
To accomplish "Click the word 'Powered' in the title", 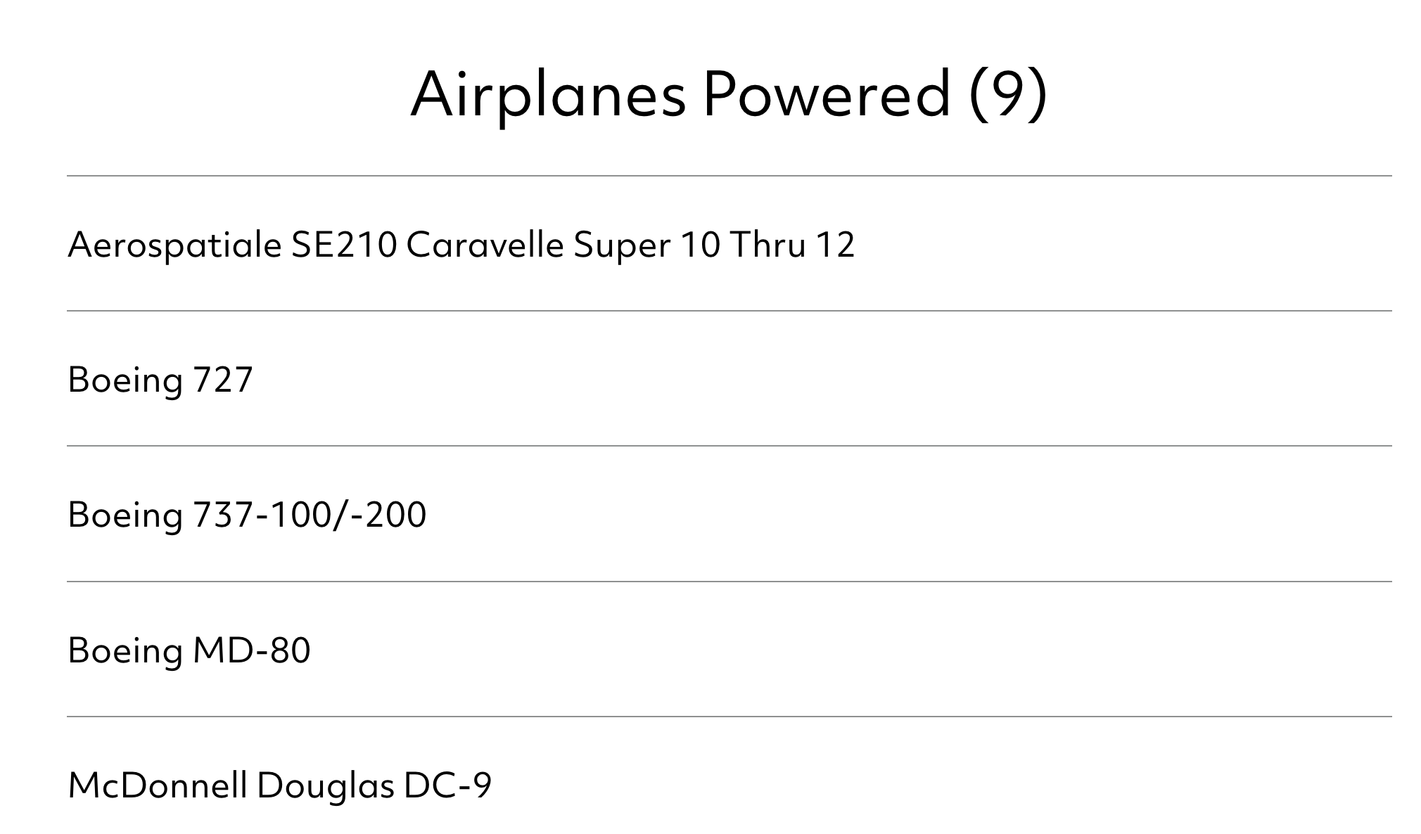I will pyautogui.click(x=827, y=95).
